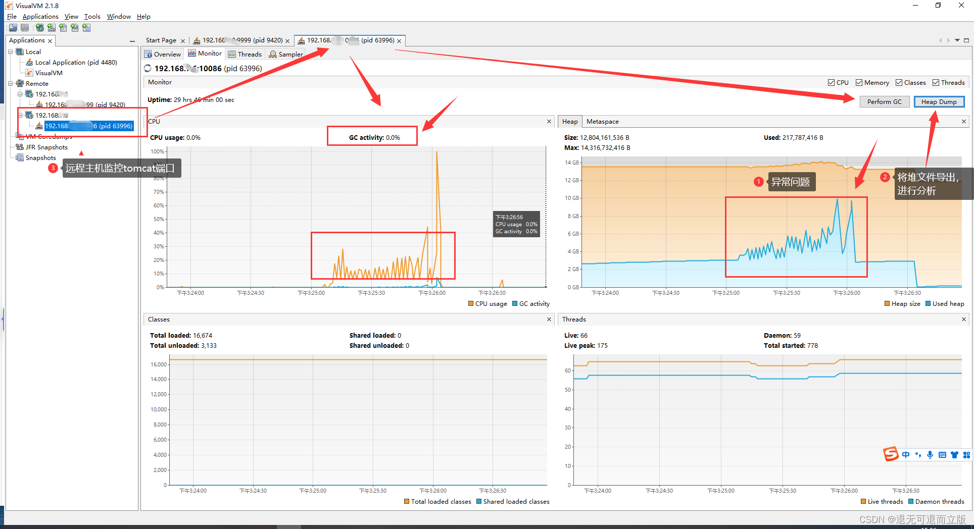Click the Sogou microphone voice input icon

(930, 455)
